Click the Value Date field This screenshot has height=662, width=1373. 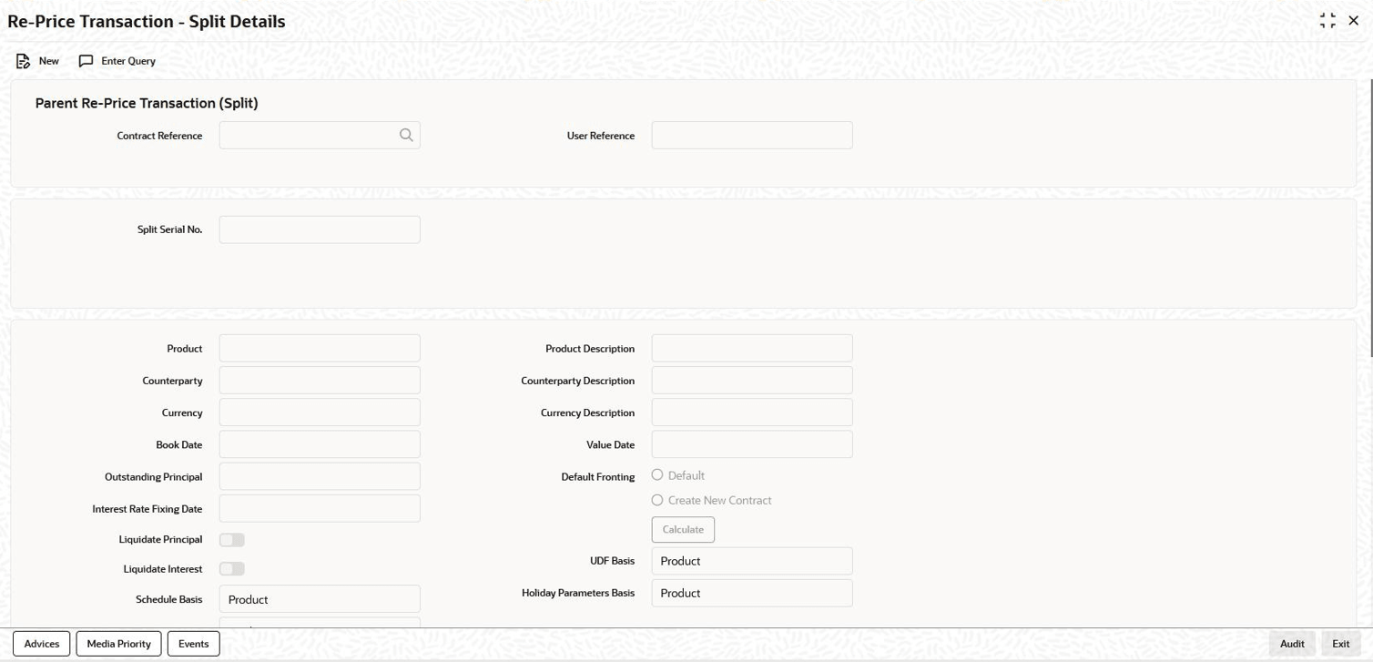[752, 444]
